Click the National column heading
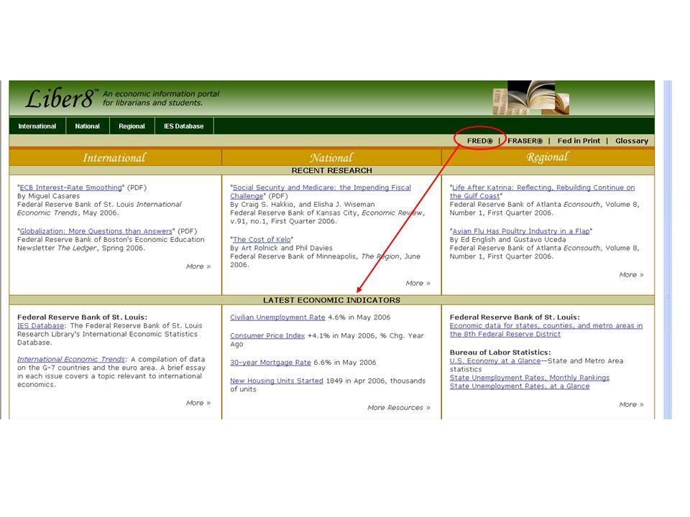This screenshot has width=690, height=517. coord(331,157)
